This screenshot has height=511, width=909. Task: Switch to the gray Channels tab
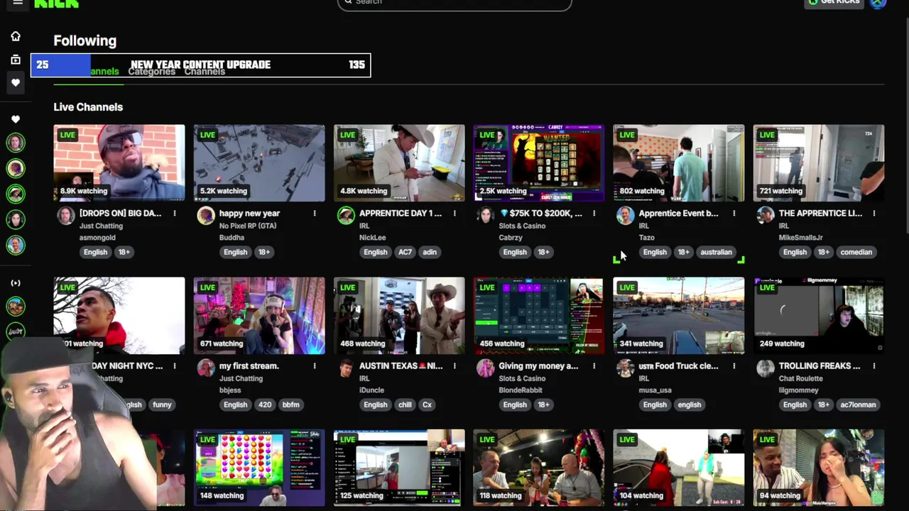205,72
